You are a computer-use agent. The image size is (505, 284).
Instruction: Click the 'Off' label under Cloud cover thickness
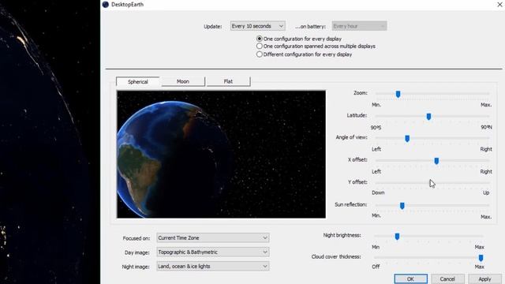(x=376, y=267)
